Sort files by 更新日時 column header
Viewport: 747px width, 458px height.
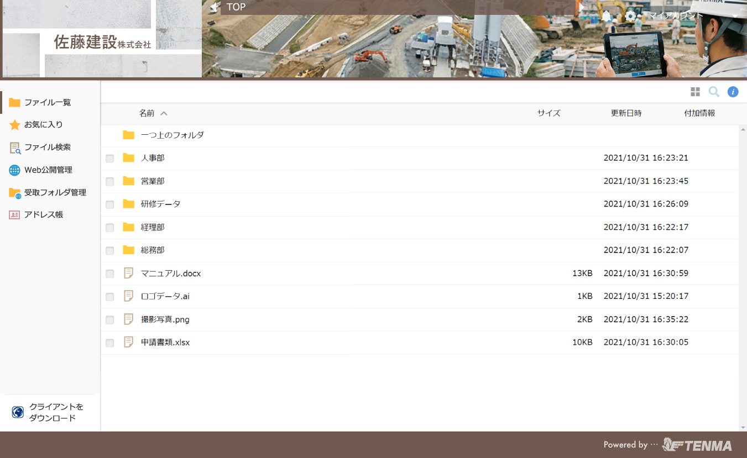[x=626, y=113]
